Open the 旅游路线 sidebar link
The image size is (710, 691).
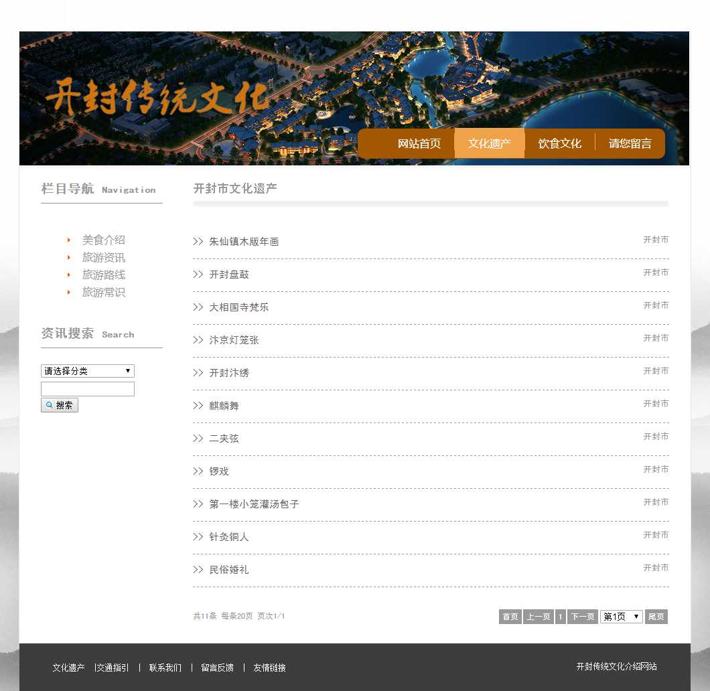click(x=103, y=275)
